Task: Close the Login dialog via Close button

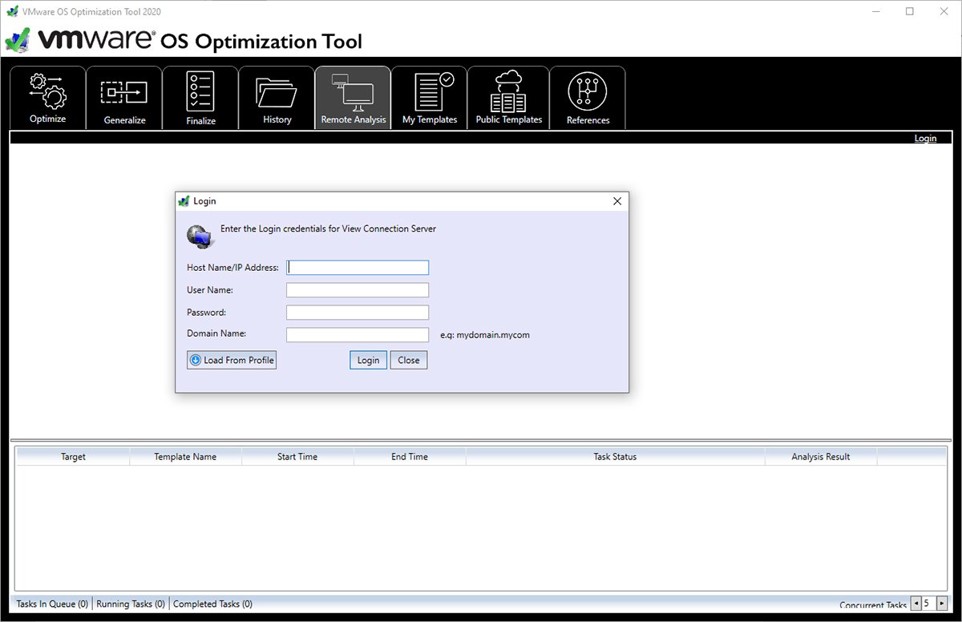Action: point(409,360)
